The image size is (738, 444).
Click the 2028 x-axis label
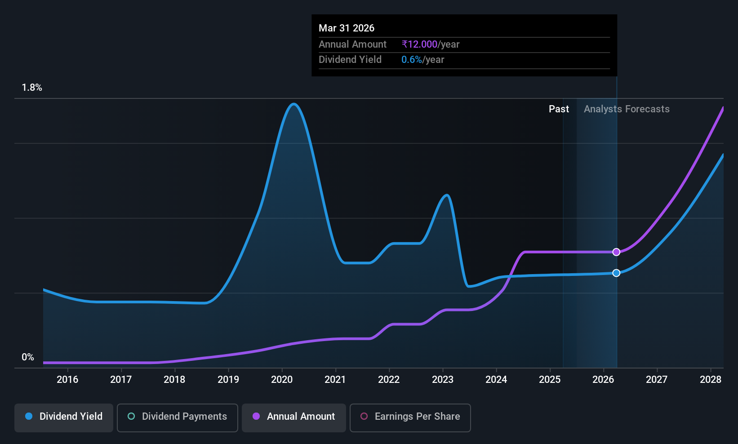click(711, 380)
